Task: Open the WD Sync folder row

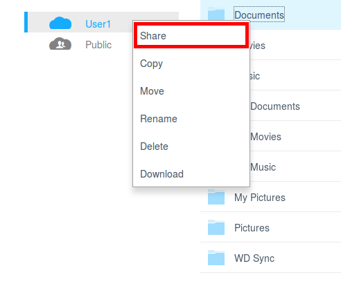Action: pyautogui.click(x=270, y=258)
